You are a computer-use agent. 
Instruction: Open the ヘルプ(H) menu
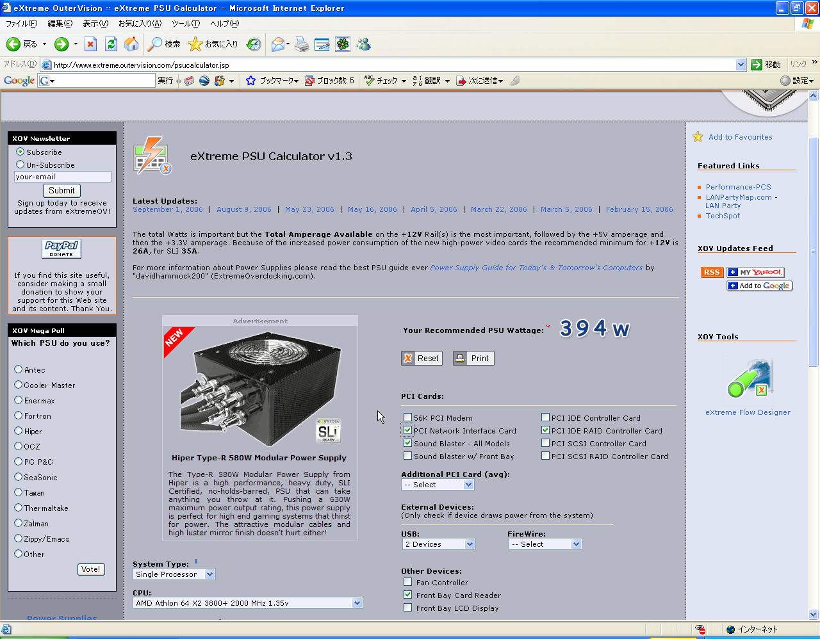[x=225, y=24]
